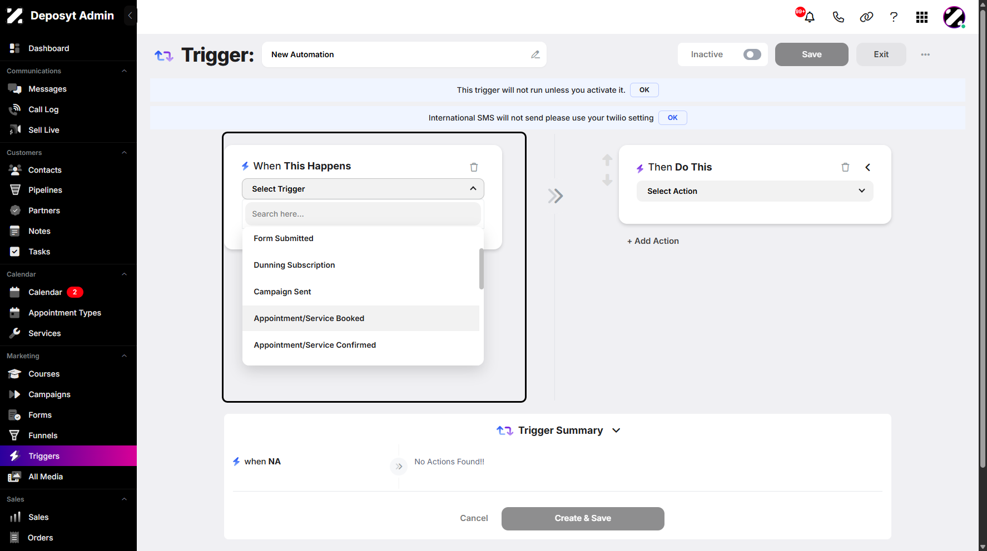This screenshot has height=551, width=987.
Task: Choose Appointment/Service Confirmed trigger option
Action: (361, 345)
